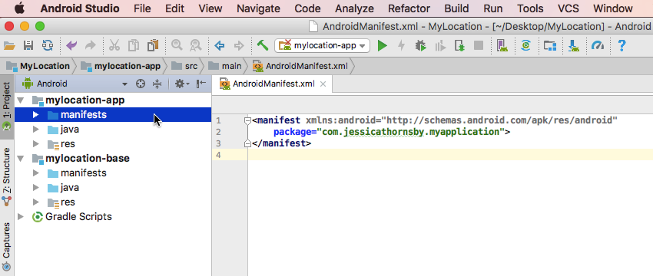Viewport: 653px width, 276px height.
Task: Open the VCS menu
Action: coord(568,8)
